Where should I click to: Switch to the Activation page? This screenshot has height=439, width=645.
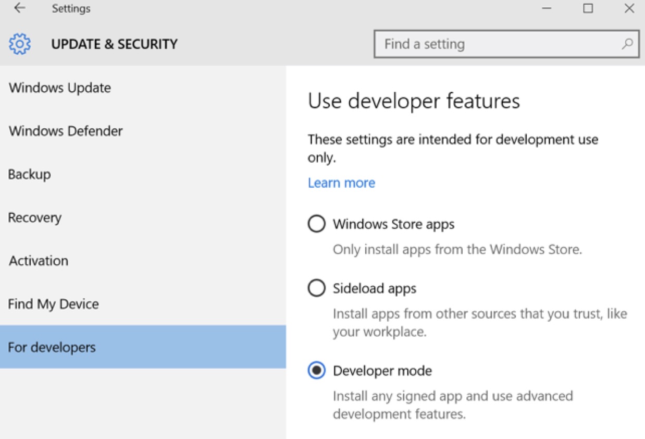tap(143, 261)
